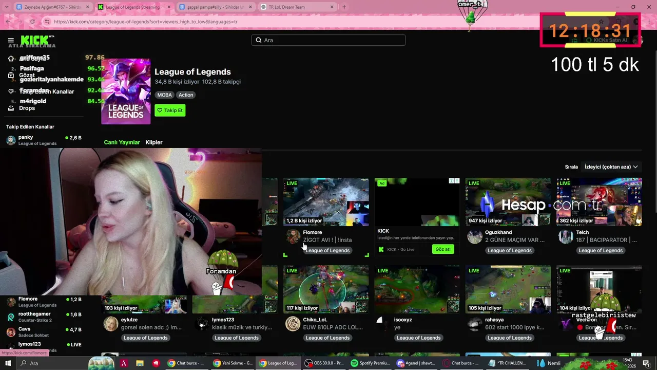Click the "2 GÜNE MAÇIM VAR" stream title
657x370 pixels.
[x=515, y=240]
